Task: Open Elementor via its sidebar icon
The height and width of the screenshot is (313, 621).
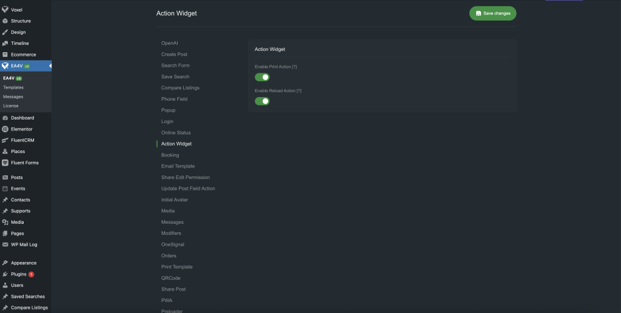Action: point(5,129)
